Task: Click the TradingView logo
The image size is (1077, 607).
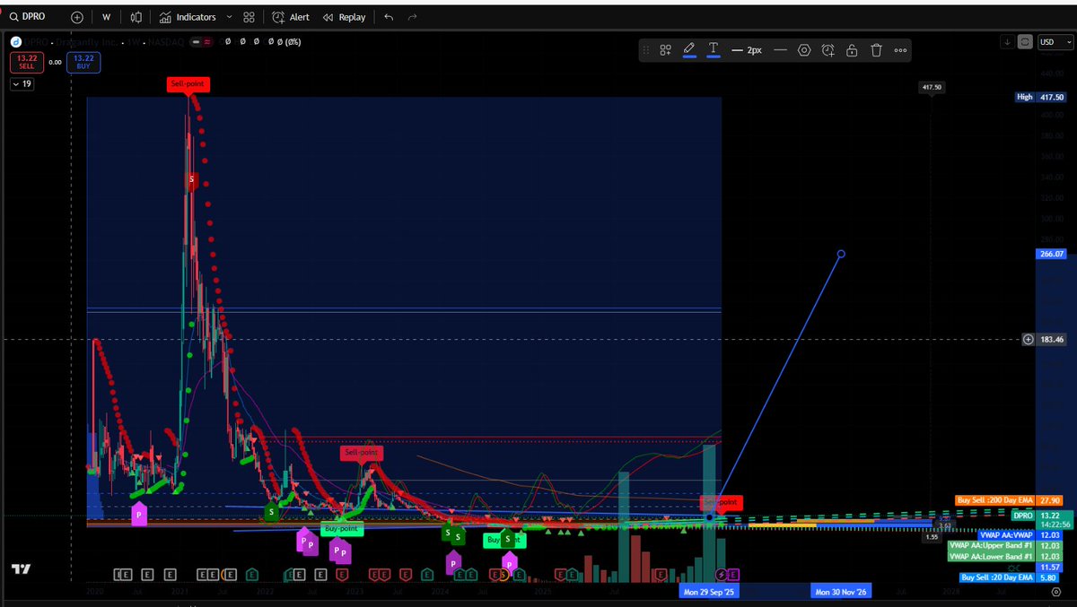Action: pos(21,570)
